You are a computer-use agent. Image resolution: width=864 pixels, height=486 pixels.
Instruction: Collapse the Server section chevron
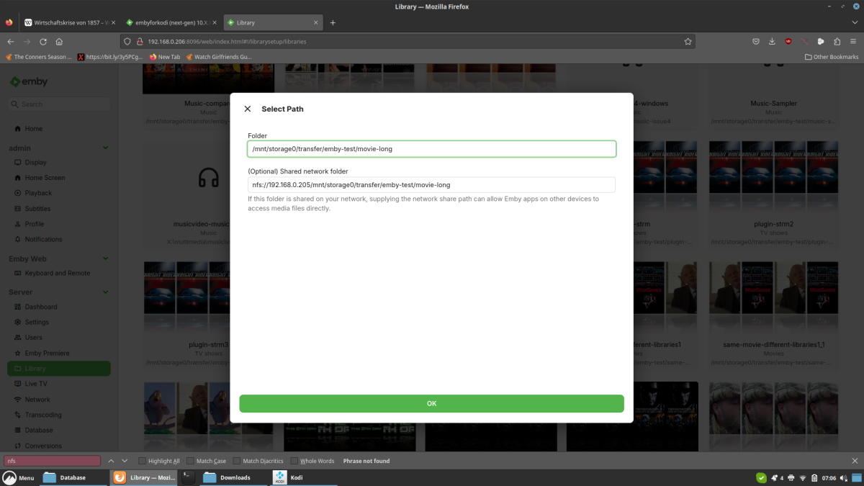click(x=105, y=292)
